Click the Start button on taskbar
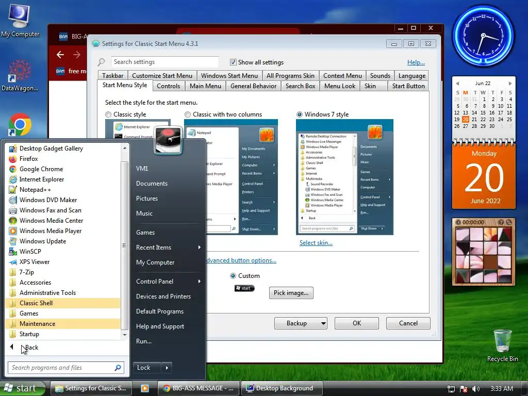This screenshot has width=528, height=396. [23, 388]
